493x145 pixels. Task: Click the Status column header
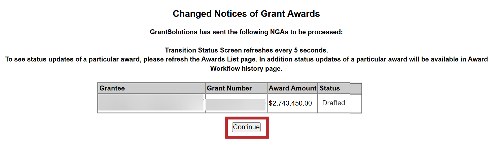click(x=330, y=88)
